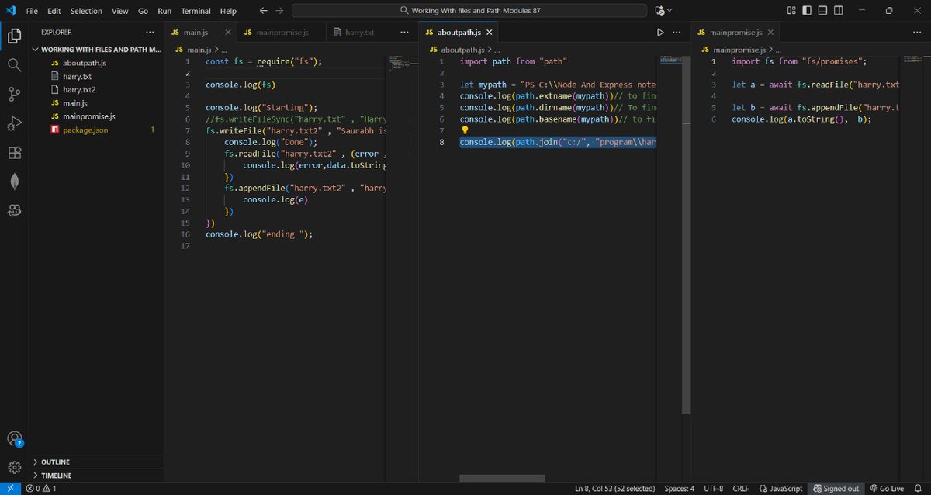Toggle the primary side bar
This screenshot has width=931, height=495.
tap(807, 11)
